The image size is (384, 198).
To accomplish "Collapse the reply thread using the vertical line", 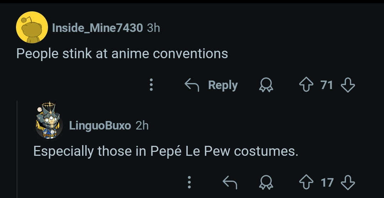I will [x=17, y=149].
